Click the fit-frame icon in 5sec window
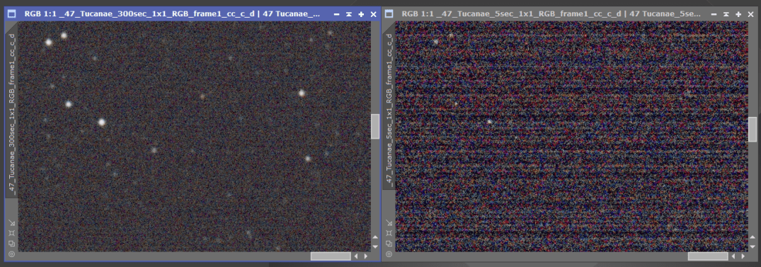Viewport: 761px width, 267px height. point(389,234)
